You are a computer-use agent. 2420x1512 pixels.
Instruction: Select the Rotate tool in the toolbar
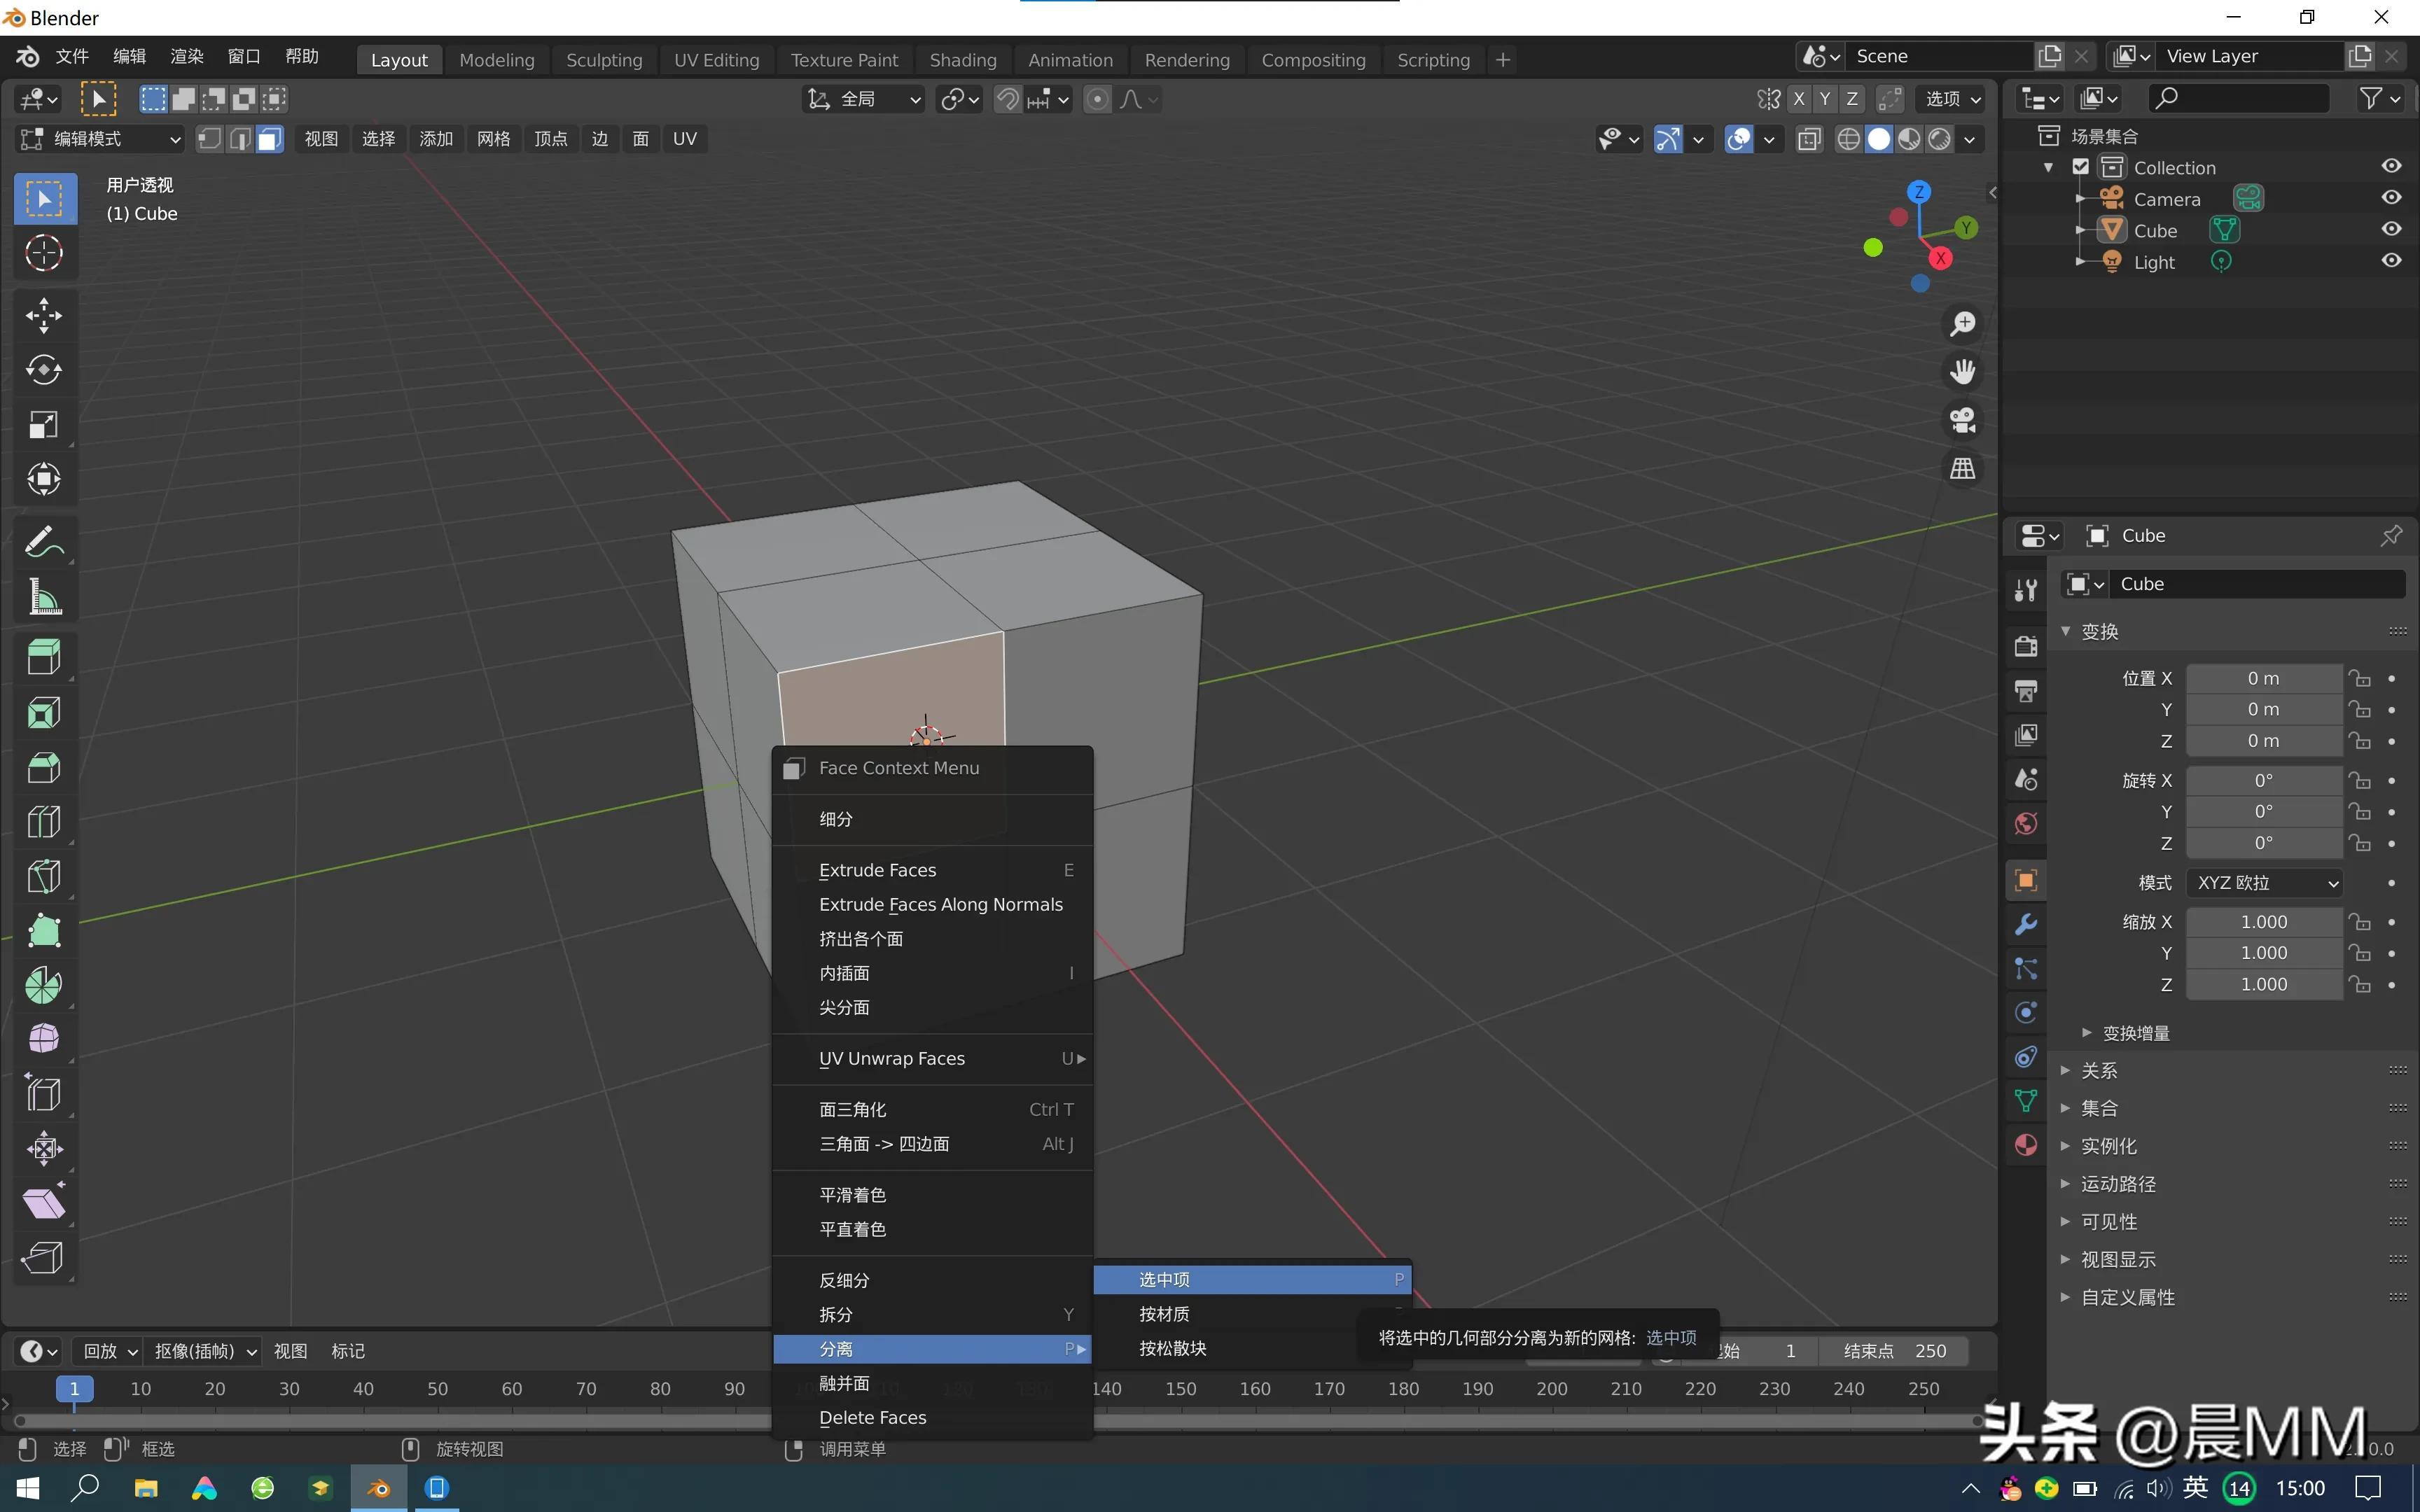point(43,370)
